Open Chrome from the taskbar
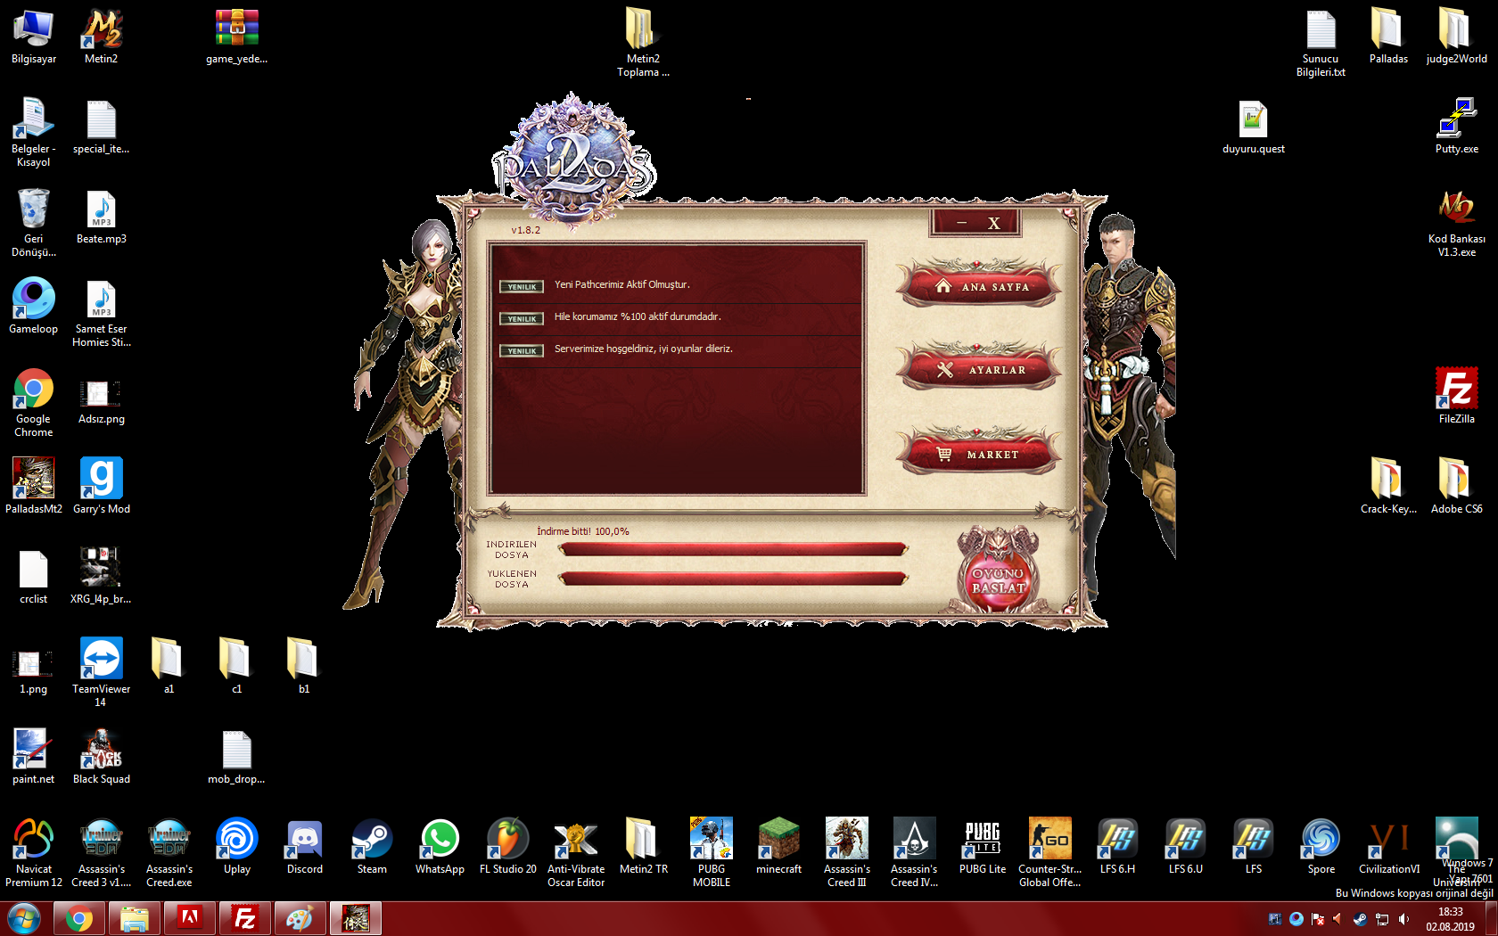 [79, 918]
